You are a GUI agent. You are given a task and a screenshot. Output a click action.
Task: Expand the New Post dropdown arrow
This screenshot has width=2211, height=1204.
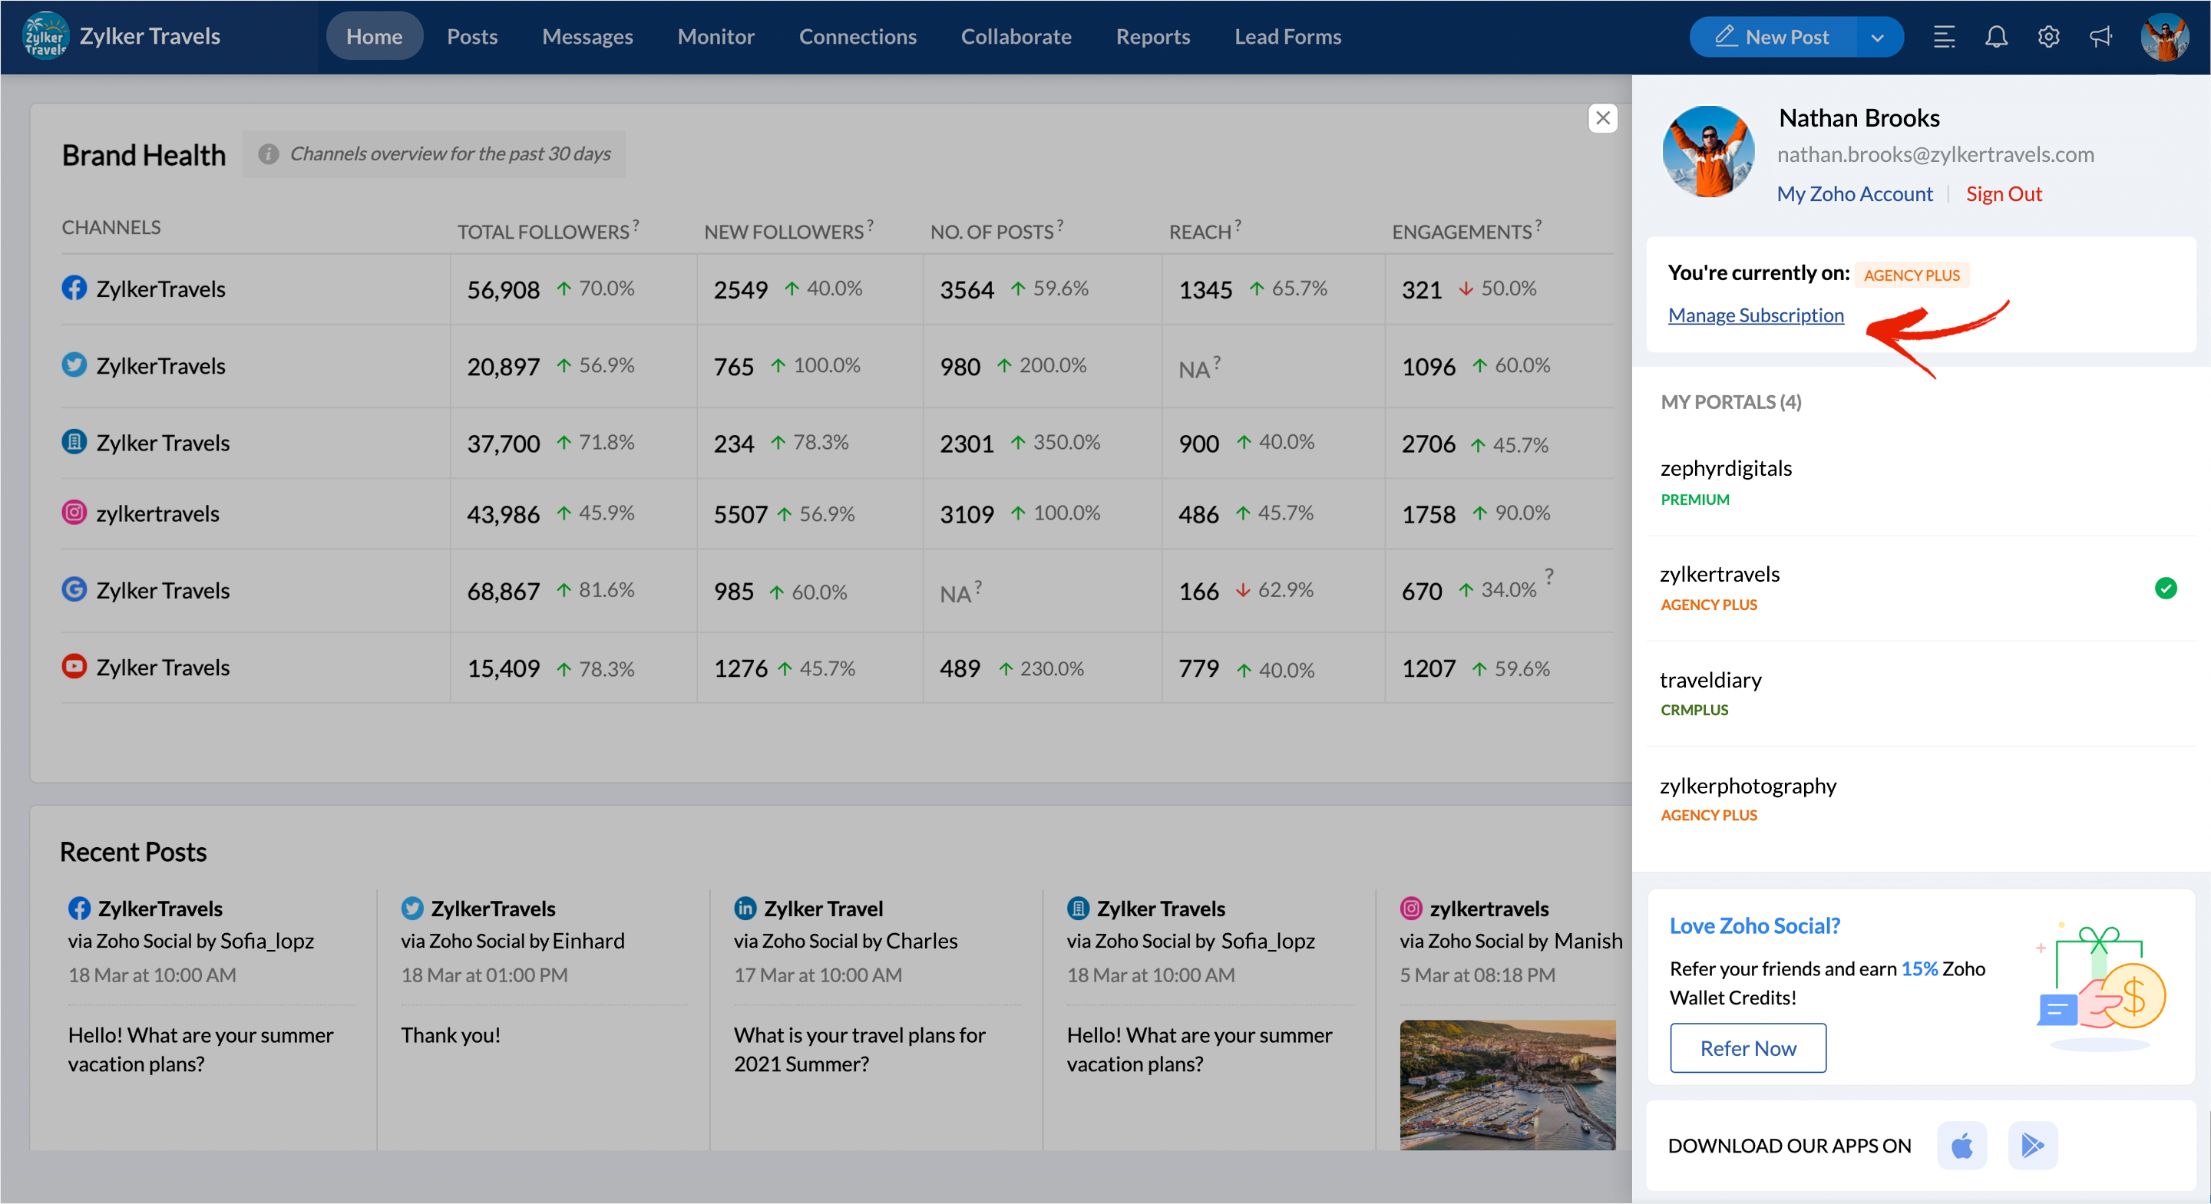coord(1877,37)
